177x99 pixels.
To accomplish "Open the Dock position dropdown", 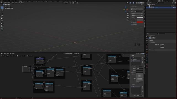I will [138, 11].
